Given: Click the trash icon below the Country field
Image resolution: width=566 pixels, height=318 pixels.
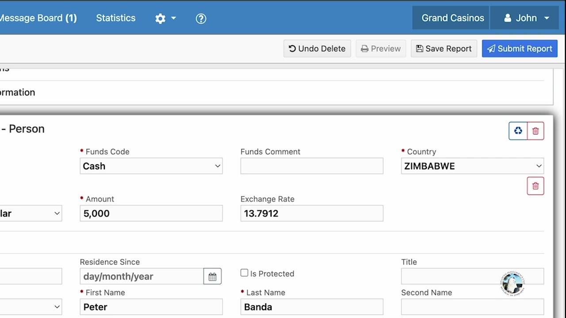Looking at the screenshot, I should pos(535,186).
